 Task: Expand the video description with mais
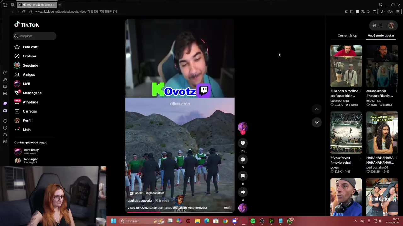[x=227, y=207]
